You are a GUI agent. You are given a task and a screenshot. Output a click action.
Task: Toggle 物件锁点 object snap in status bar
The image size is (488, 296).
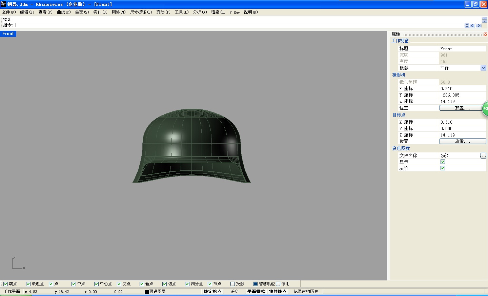tap(278, 292)
